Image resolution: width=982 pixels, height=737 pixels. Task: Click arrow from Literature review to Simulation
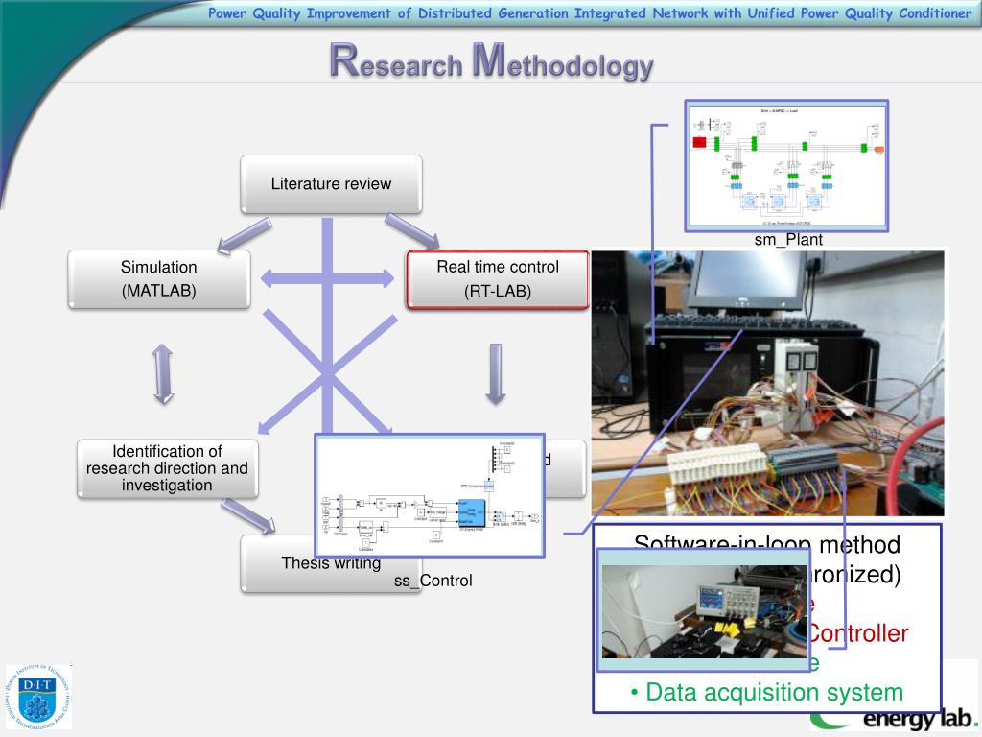tap(245, 236)
